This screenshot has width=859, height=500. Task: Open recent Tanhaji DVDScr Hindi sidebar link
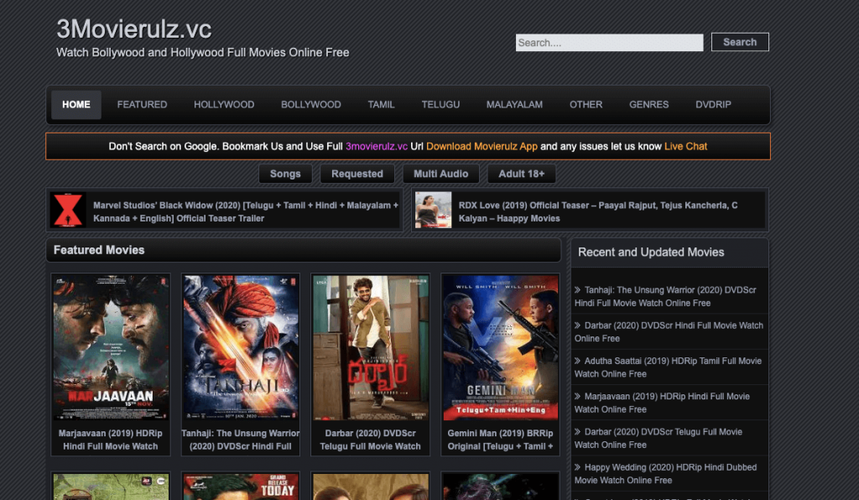tap(665, 297)
